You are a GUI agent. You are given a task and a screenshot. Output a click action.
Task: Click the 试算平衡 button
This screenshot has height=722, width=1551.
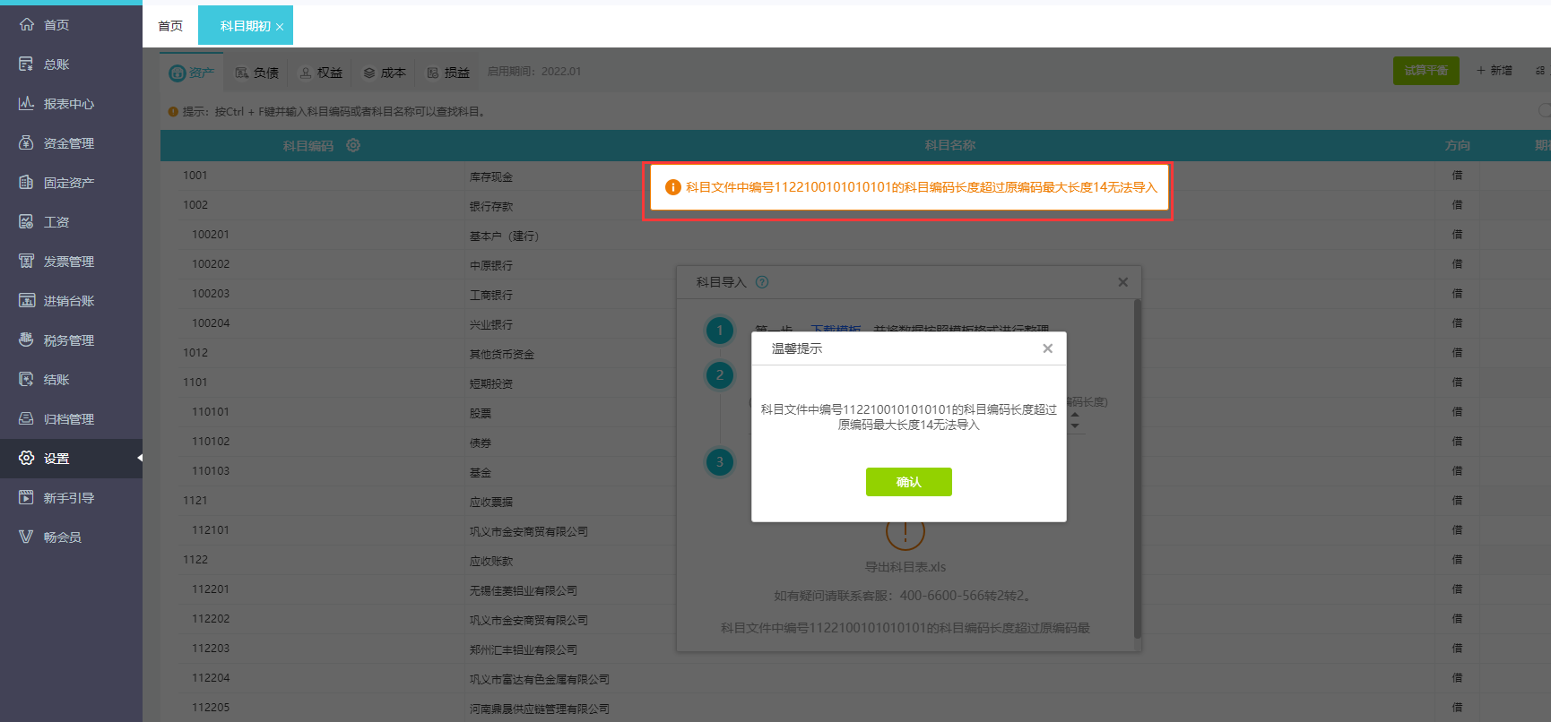1425,71
